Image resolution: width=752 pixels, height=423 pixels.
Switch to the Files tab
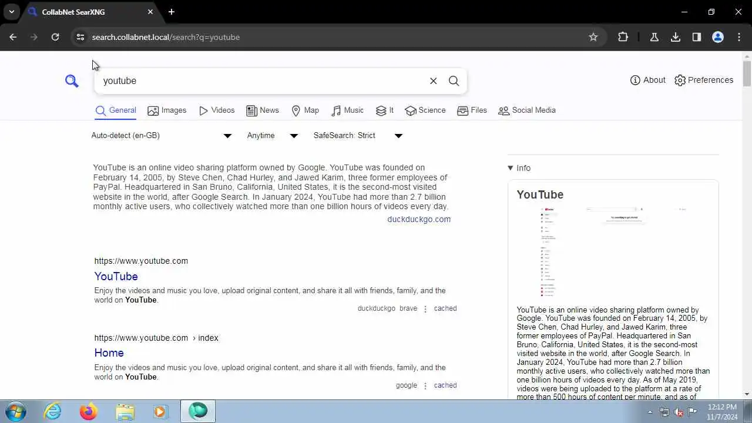[x=472, y=110]
